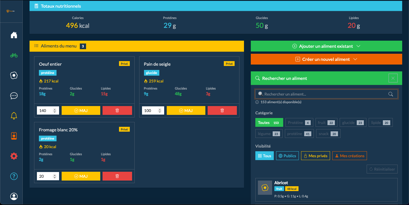Filter visibility by Publics
The width and height of the screenshot is (409, 205).
[287, 156]
